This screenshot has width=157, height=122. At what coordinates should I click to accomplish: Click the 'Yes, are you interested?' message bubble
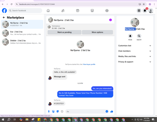pyautogui.click(x=102, y=88)
